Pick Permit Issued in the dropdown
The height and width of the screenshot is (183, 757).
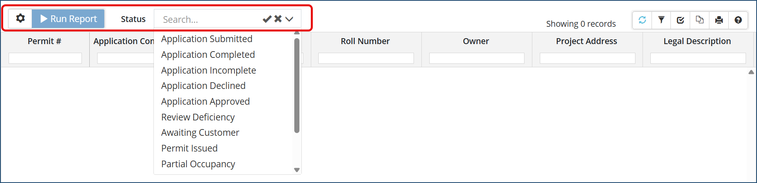(x=189, y=148)
